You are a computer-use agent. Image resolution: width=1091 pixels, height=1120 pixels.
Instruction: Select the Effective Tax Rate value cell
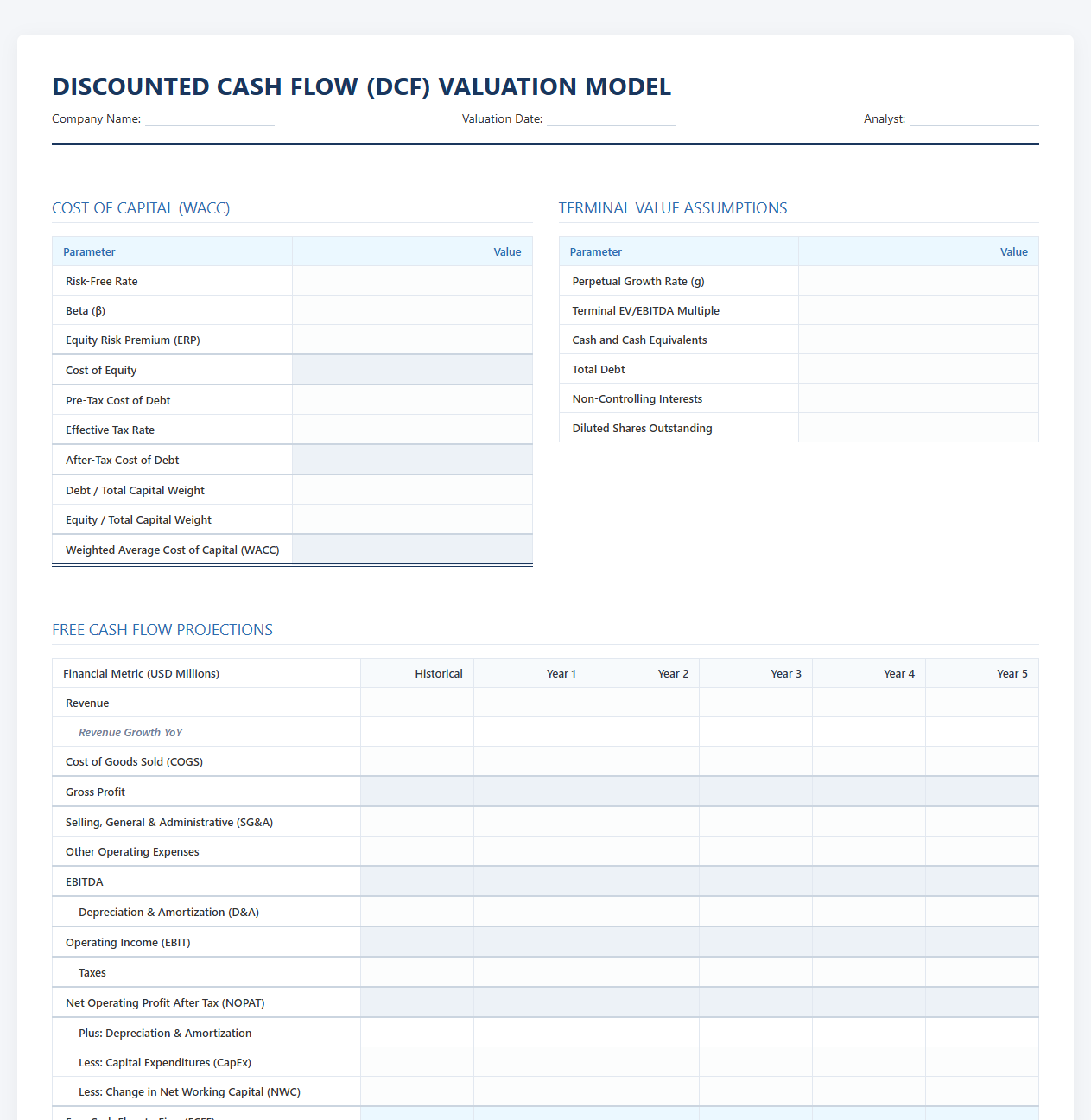[x=412, y=430]
